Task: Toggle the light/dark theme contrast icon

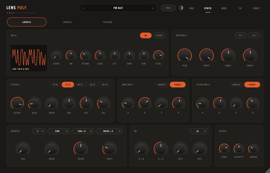Action: (181, 8)
